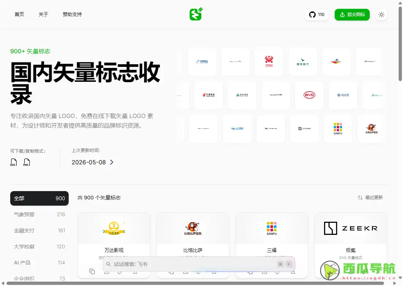Select the AI 产品 category
The image size is (403, 286).
39,263
